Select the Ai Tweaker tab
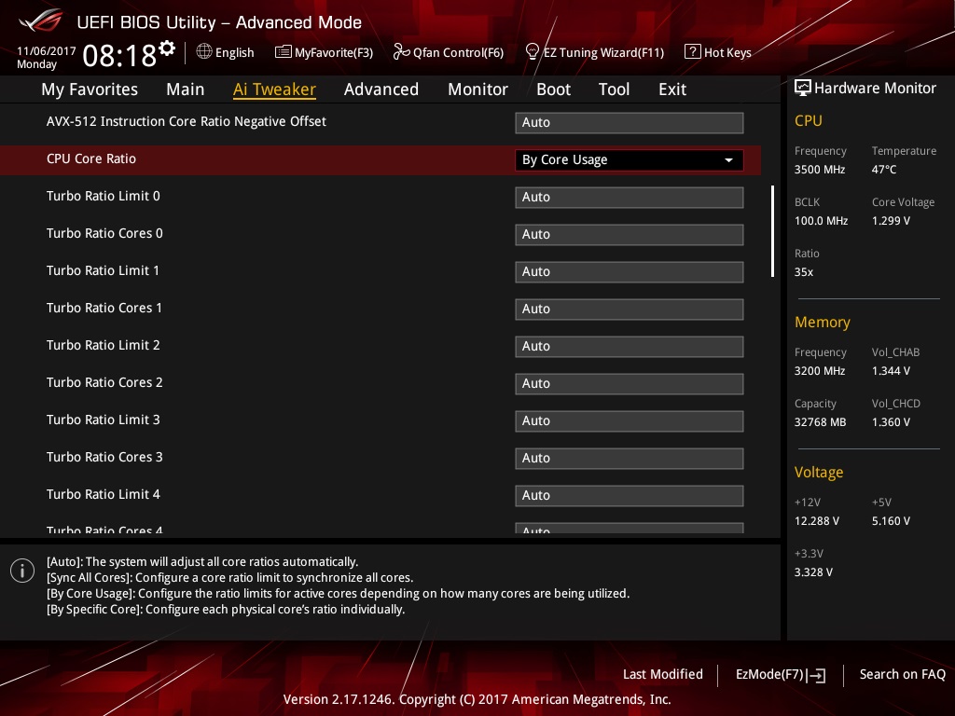The image size is (955, 716). click(274, 89)
